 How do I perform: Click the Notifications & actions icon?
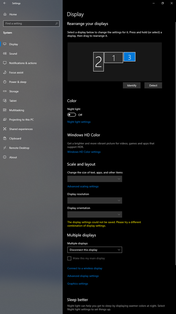click(x=5, y=63)
